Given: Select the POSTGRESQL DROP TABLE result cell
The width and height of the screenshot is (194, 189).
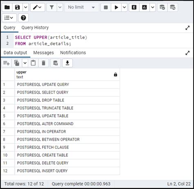Looking at the screenshot, I should (x=67, y=100).
